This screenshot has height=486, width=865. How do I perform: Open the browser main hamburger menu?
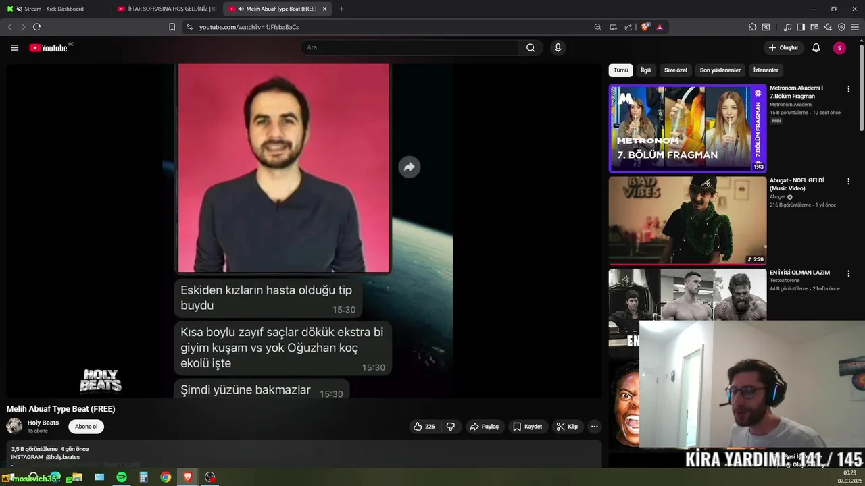pos(855,27)
